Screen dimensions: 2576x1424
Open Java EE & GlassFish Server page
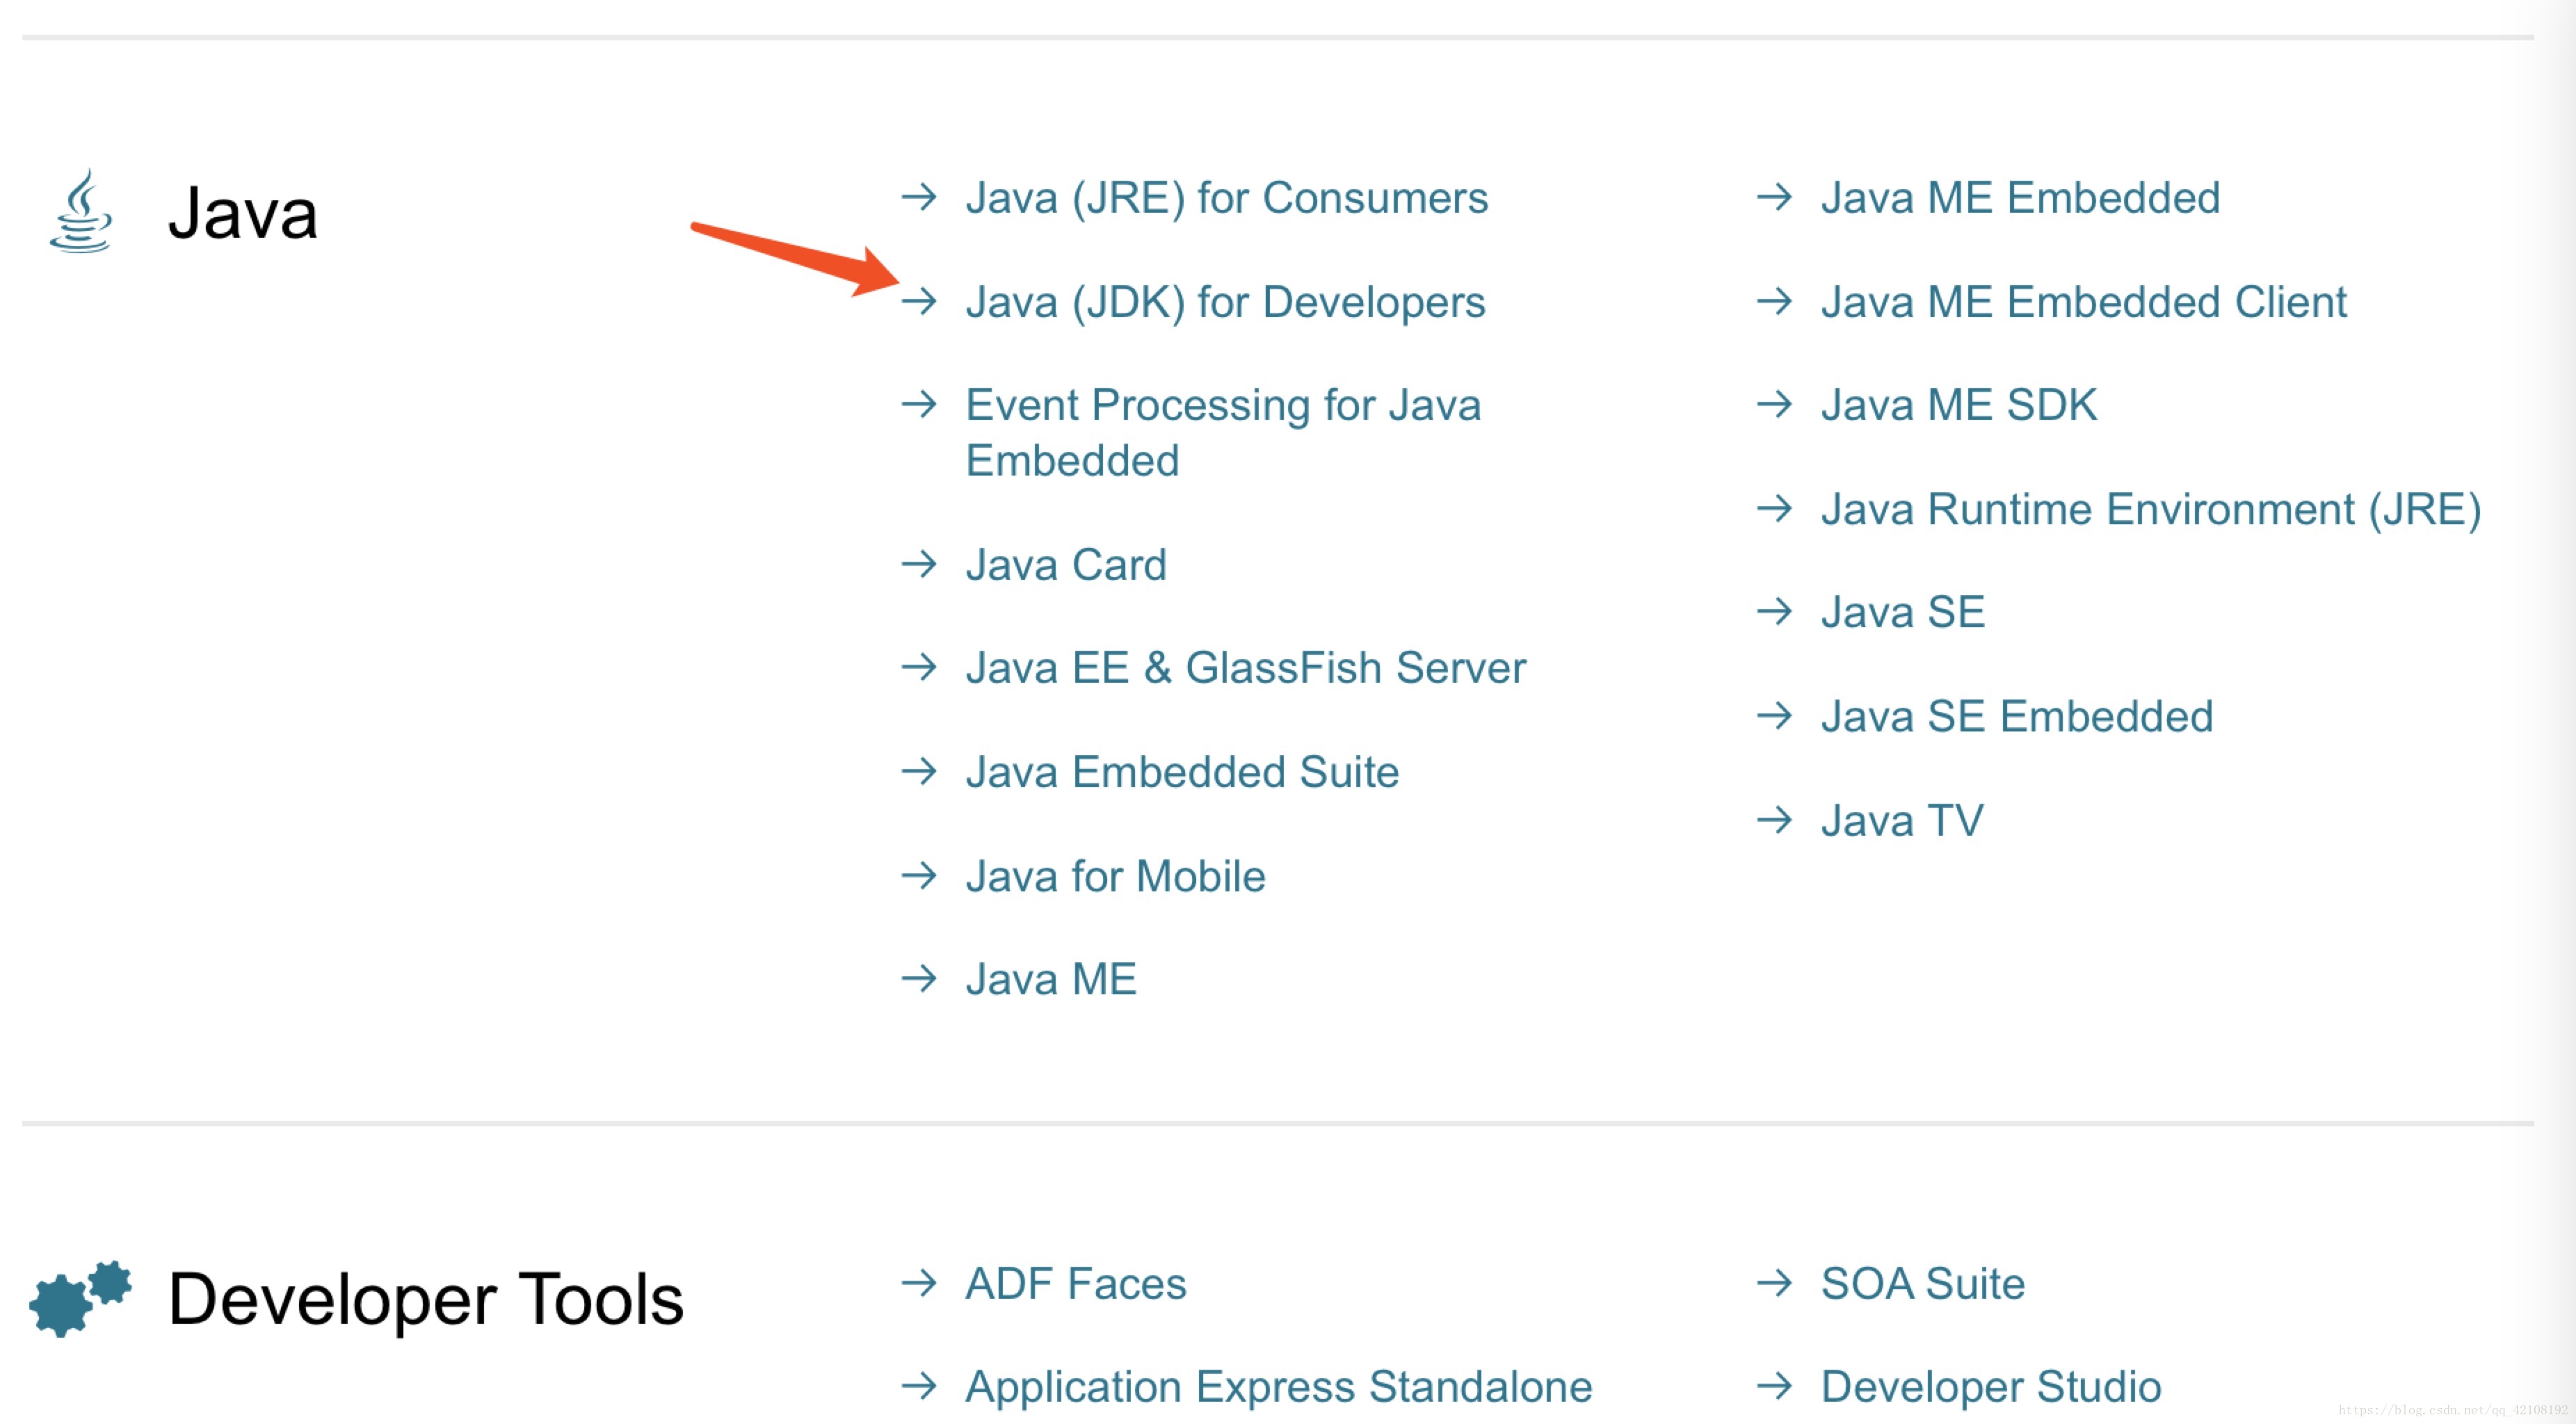coord(1245,668)
